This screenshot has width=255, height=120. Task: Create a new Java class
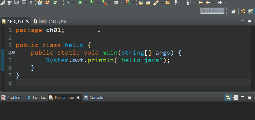(55, 3)
